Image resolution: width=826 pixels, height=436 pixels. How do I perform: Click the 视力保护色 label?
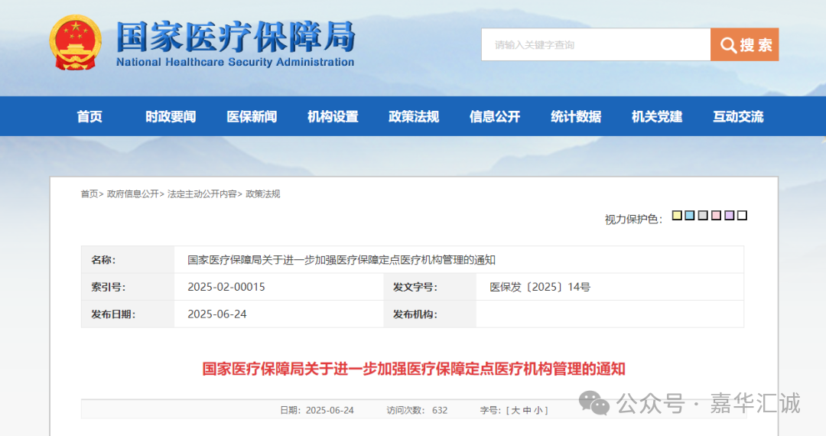[634, 219]
